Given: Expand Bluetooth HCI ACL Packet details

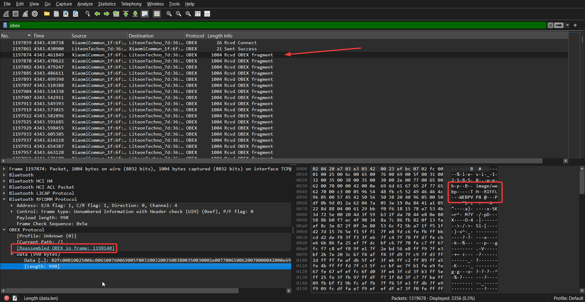Looking at the screenshot, I should (x=4, y=187).
